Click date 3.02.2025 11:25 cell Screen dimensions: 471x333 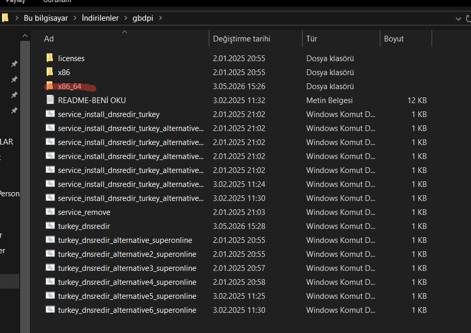(239, 296)
